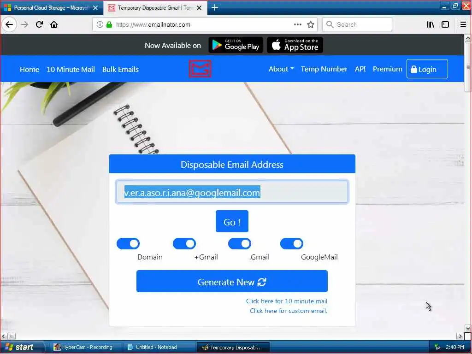Click the browser Search box

(357, 24)
